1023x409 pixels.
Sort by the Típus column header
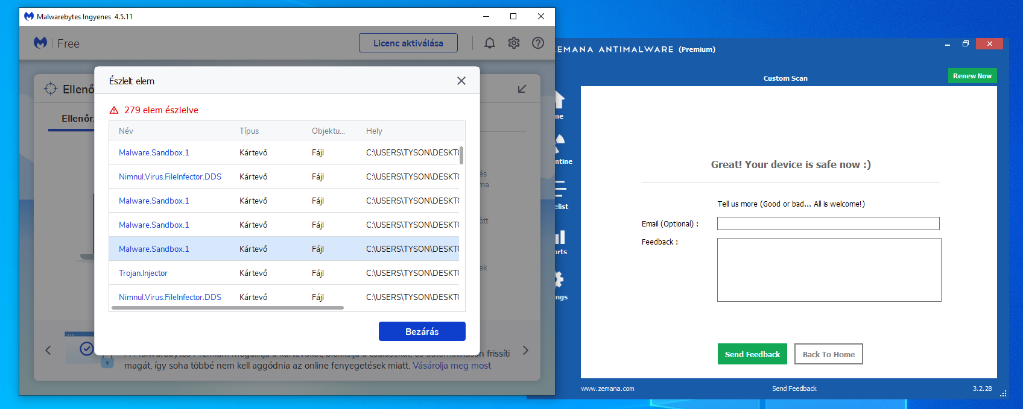click(249, 131)
